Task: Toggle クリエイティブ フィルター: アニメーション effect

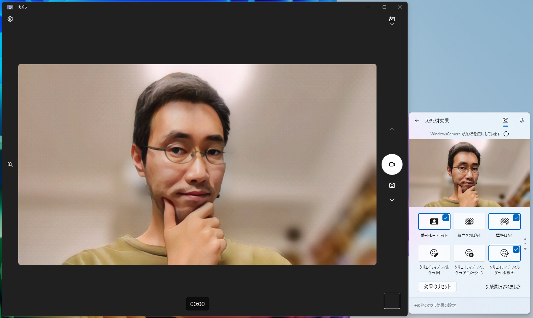Action: point(469,253)
